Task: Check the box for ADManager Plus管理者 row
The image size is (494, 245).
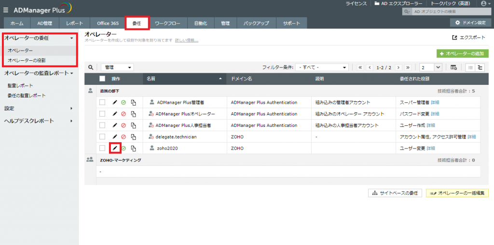Action: tap(102, 102)
